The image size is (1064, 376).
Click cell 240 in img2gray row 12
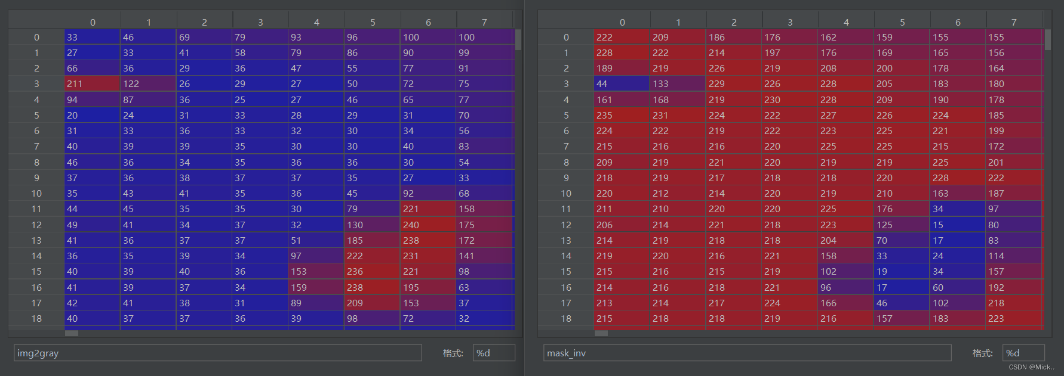[x=428, y=225]
